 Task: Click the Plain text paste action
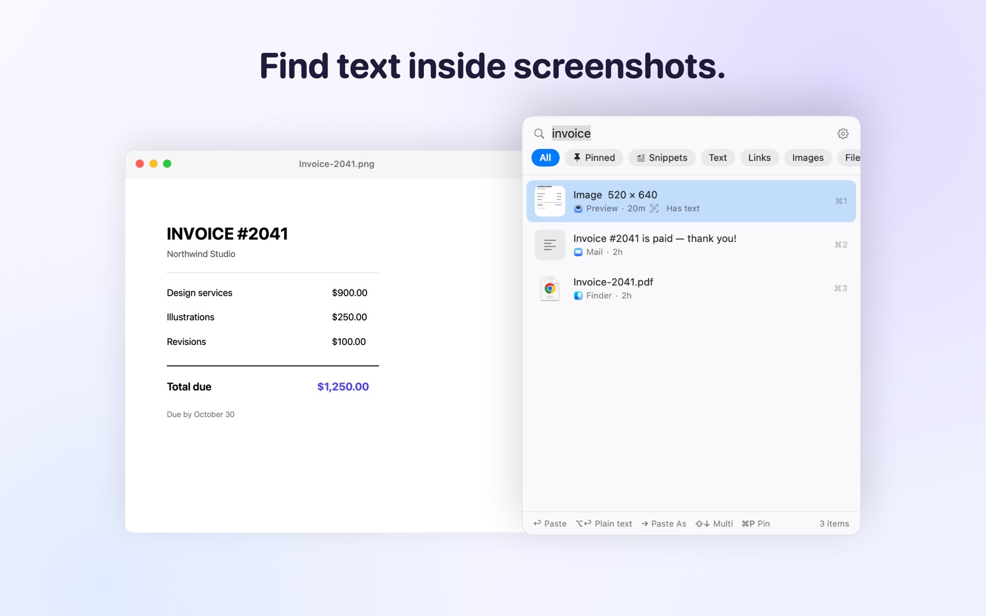pos(604,524)
